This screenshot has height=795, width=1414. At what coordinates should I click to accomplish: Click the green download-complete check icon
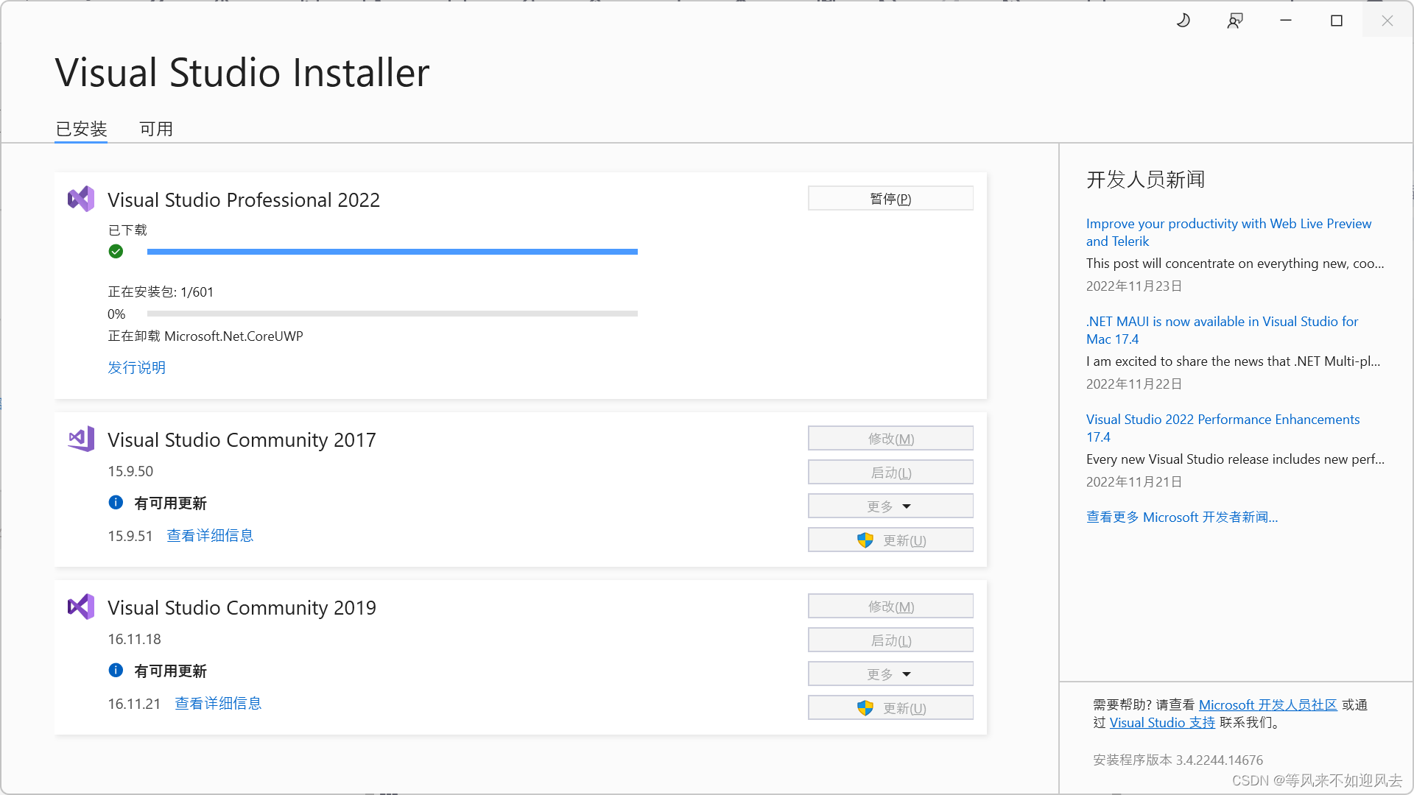click(116, 252)
